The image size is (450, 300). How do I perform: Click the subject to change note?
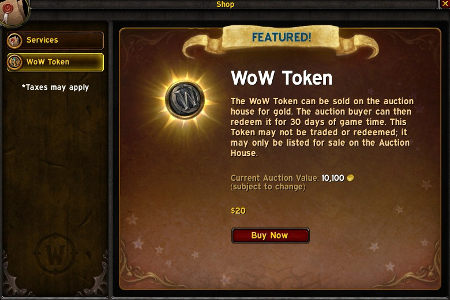tap(268, 187)
